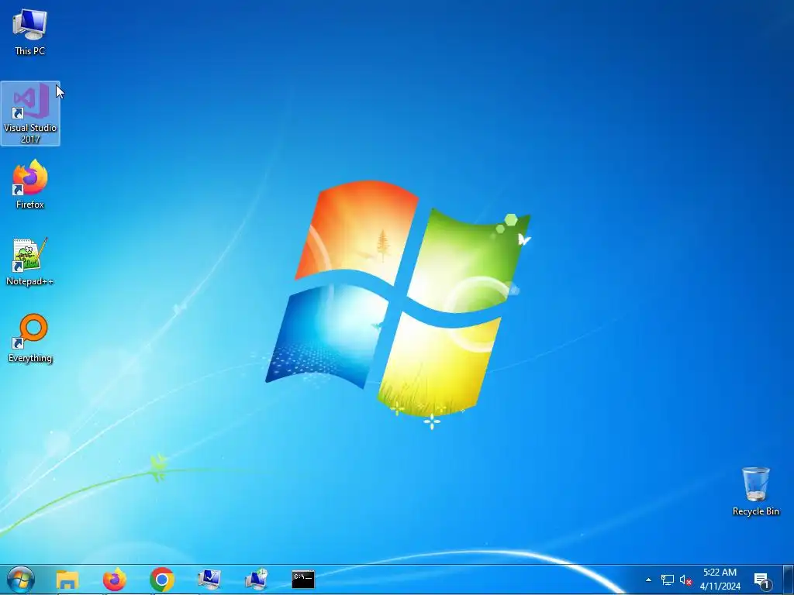Click the Show desktop strip
This screenshot has height=595, width=794.
click(789, 580)
